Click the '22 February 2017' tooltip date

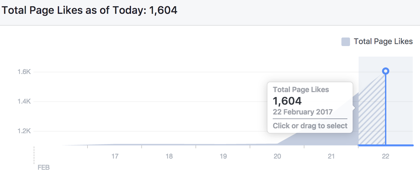(x=302, y=112)
